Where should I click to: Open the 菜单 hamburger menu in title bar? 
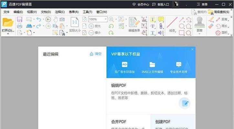point(202,4)
